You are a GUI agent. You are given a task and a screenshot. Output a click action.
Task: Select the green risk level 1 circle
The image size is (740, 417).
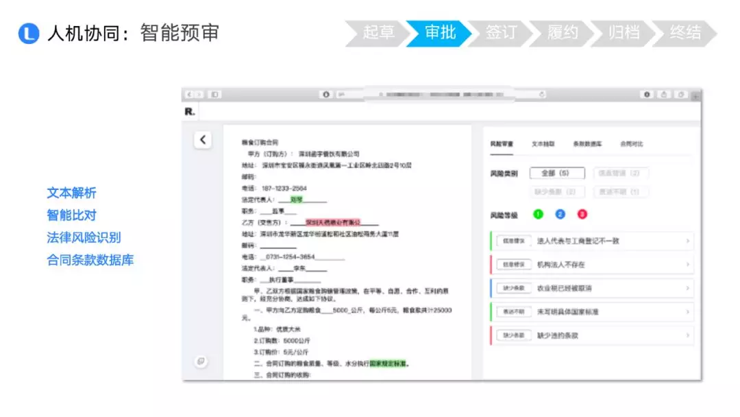538,215
